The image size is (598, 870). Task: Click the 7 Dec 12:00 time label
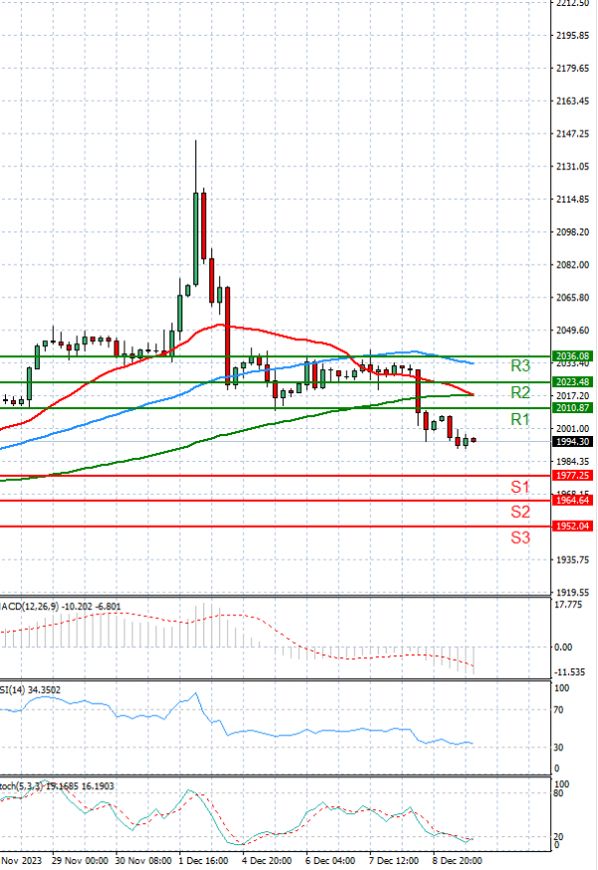coord(395,859)
